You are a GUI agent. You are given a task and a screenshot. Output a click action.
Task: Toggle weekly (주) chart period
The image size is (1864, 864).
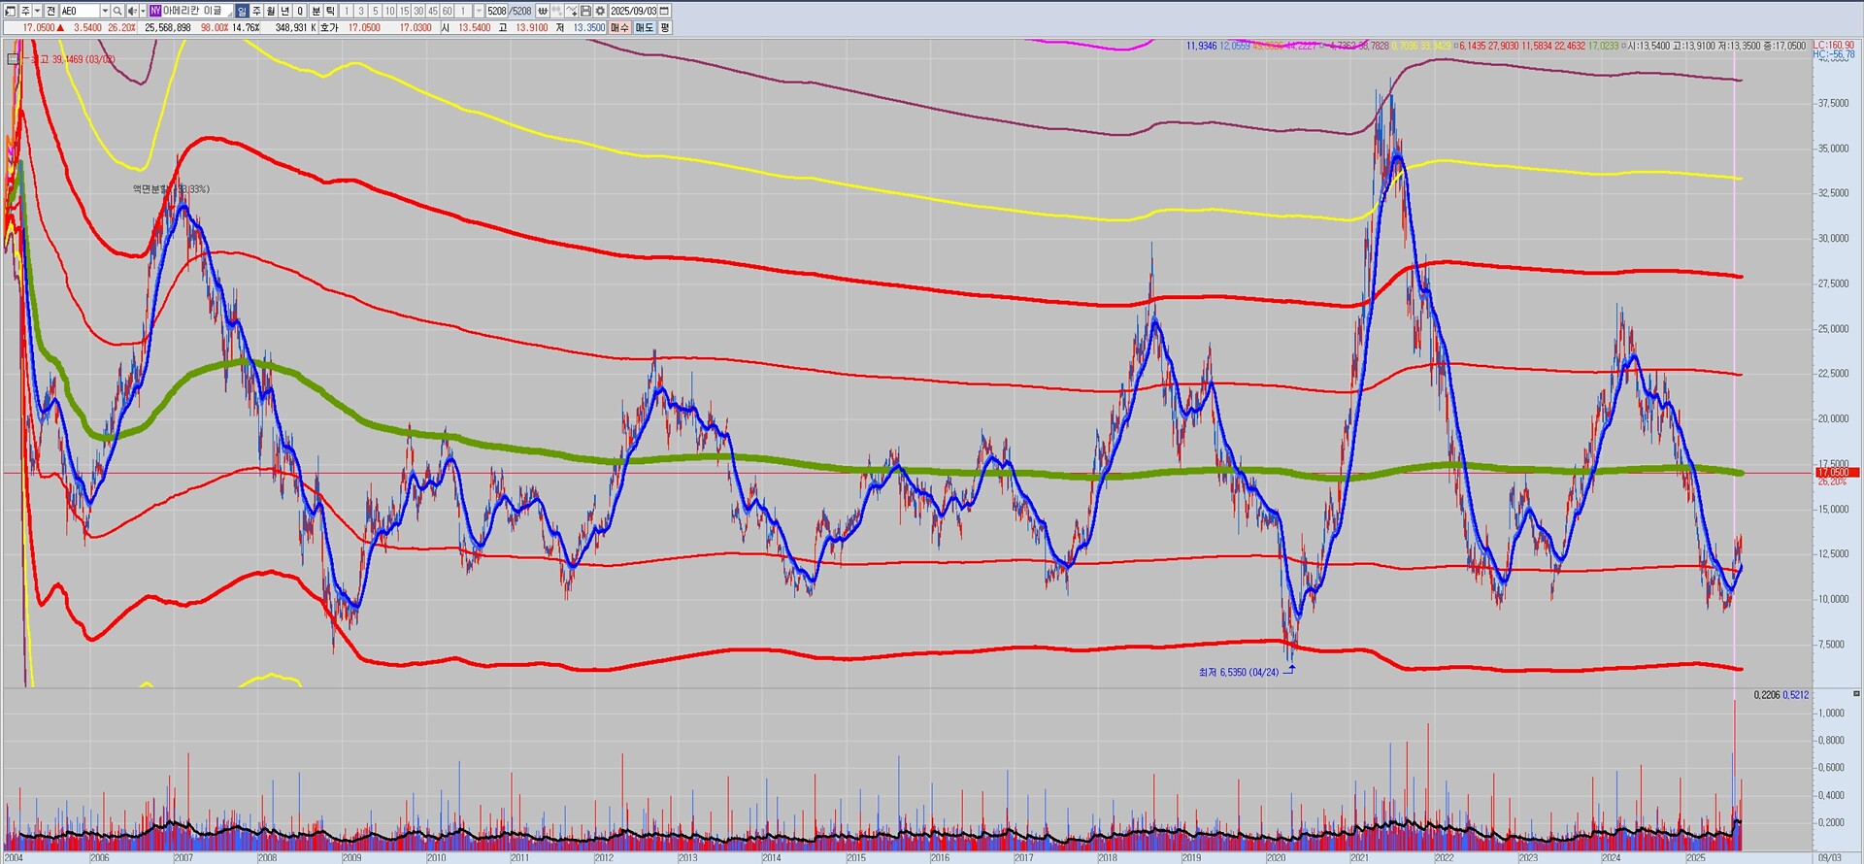point(256,11)
